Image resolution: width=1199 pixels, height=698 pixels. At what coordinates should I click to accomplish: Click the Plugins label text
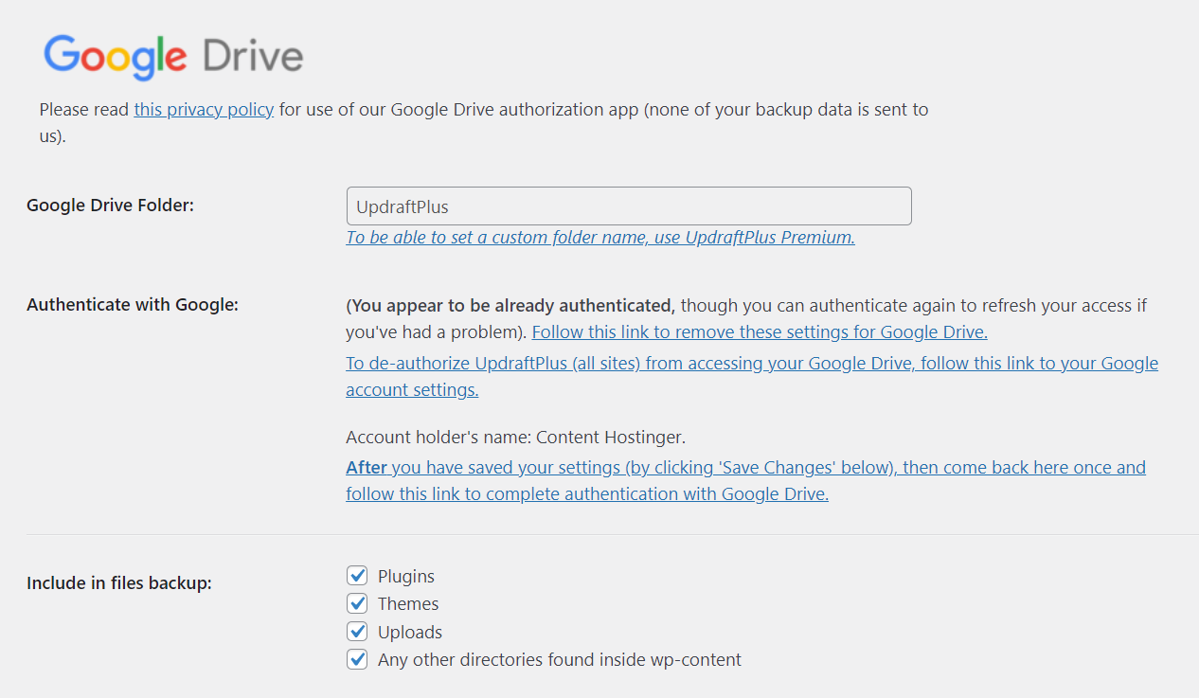(406, 576)
